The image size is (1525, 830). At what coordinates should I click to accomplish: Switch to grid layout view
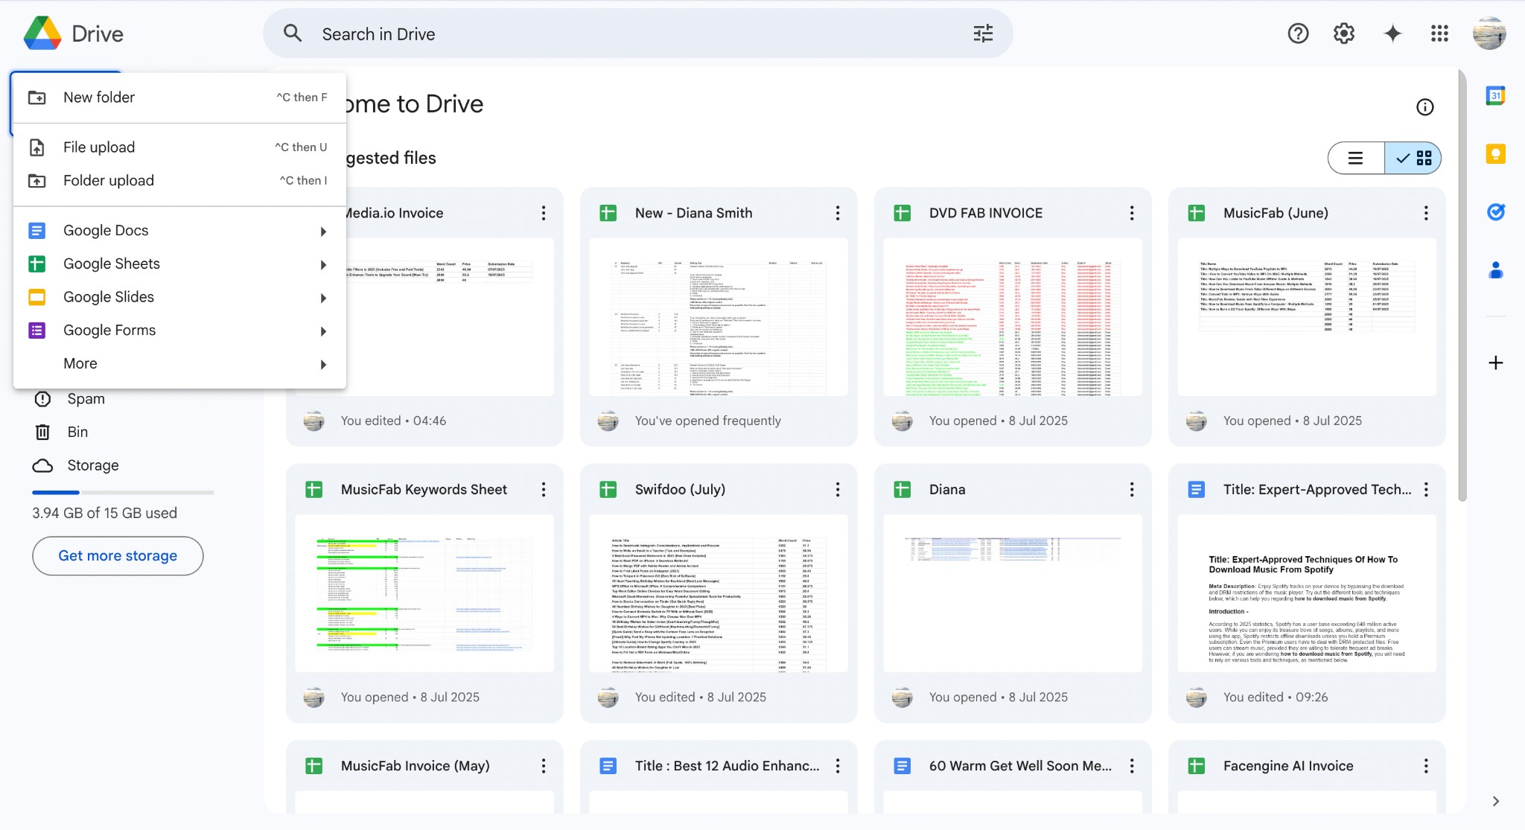[1413, 158]
